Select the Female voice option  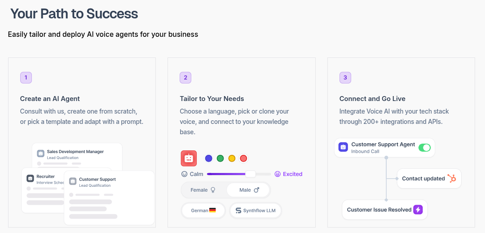[203, 190]
